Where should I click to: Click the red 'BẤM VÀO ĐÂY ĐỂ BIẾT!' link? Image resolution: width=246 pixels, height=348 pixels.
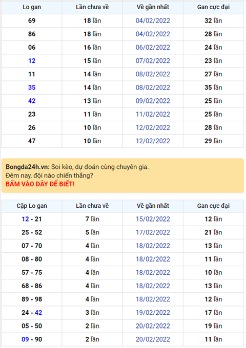coord(40,184)
